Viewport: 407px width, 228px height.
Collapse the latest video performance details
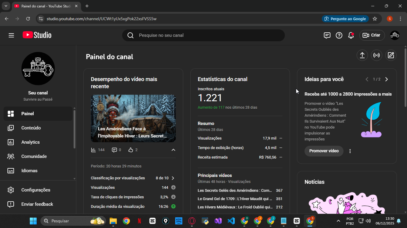click(173, 150)
